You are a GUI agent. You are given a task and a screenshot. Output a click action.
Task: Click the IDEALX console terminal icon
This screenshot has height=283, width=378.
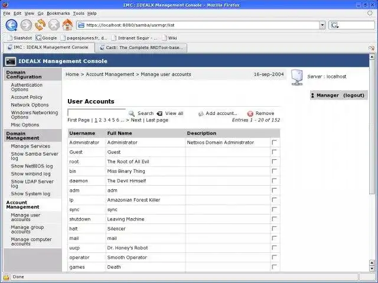point(11,61)
